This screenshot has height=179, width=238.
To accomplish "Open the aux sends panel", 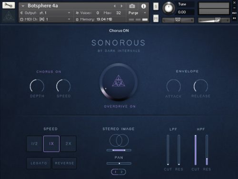I will coord(235,13).
